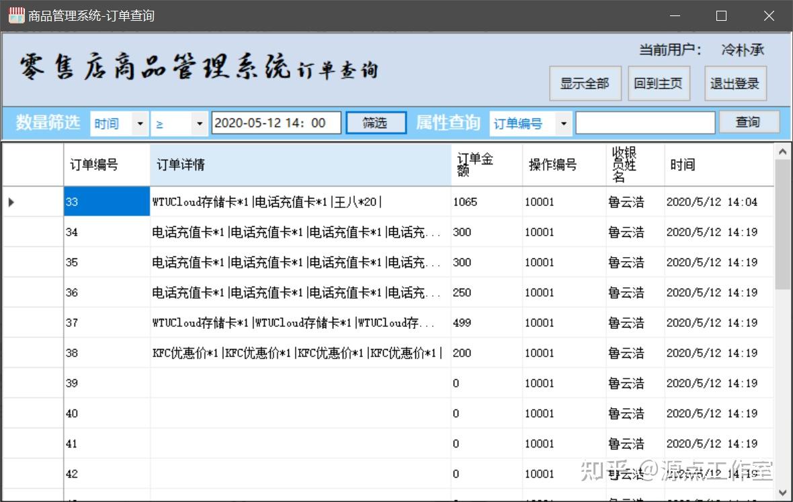
Task: Select order number cell 42
Action: tap(107, 474)
